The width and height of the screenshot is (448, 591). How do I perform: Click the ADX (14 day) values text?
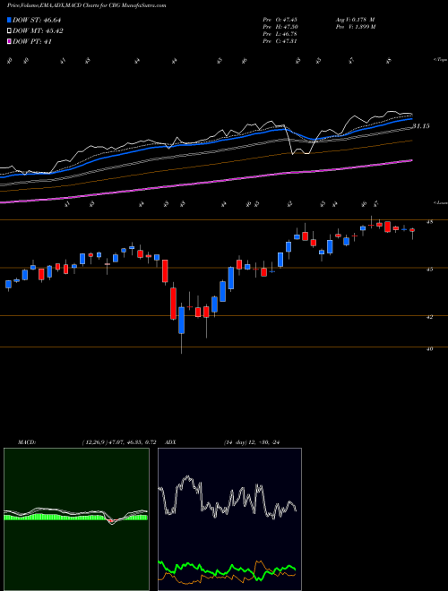pyautogui.click(x=252, y=442)
